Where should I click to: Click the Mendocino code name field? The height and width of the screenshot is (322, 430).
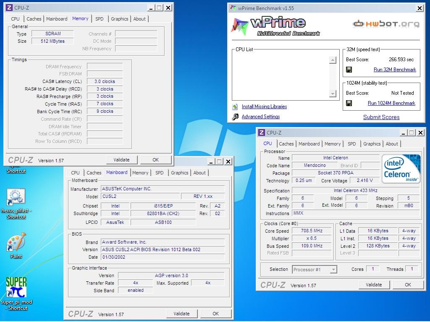pyautogui.click(x=315, y=165)
